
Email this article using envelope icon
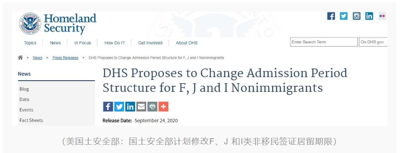[141, 107]
